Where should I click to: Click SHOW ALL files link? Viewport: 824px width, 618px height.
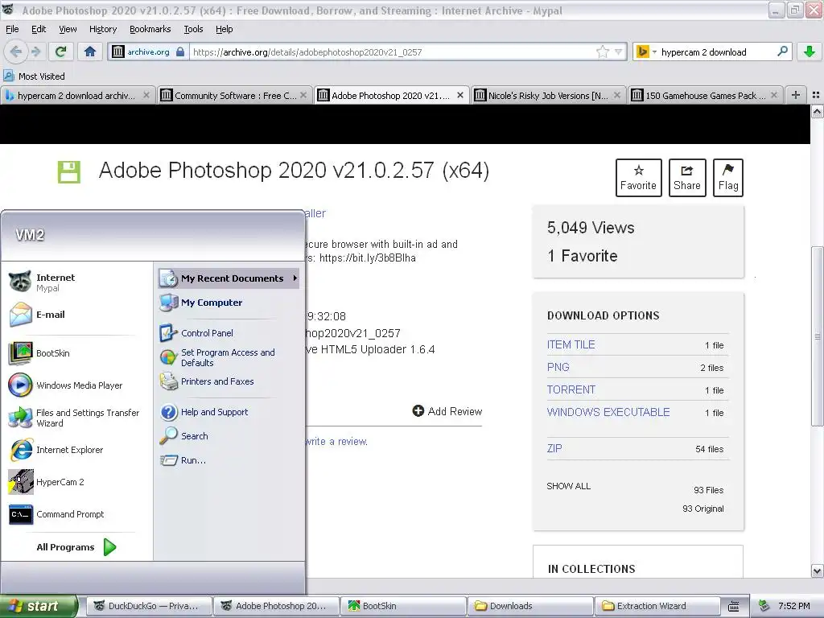(569, 486)
